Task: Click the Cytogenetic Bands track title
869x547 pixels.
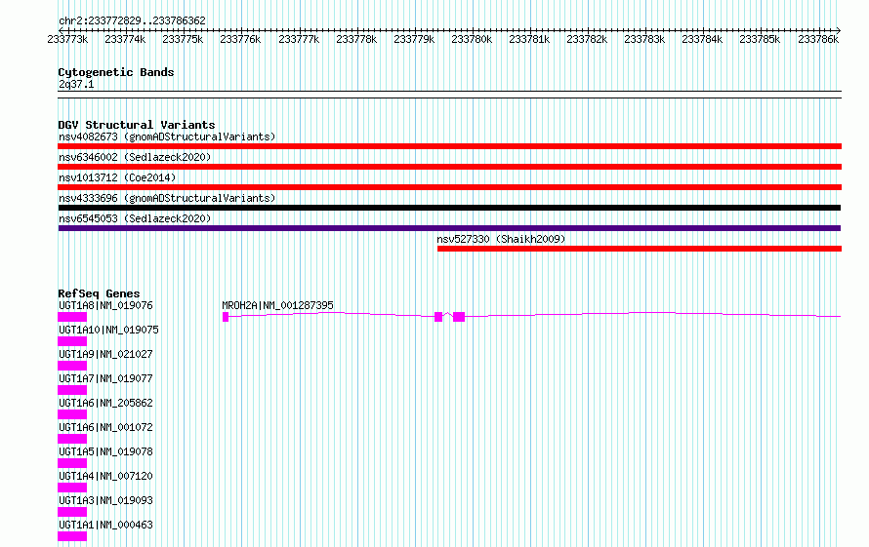Action: 116,72
